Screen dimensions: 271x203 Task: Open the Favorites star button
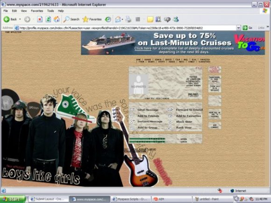[92, 19]
